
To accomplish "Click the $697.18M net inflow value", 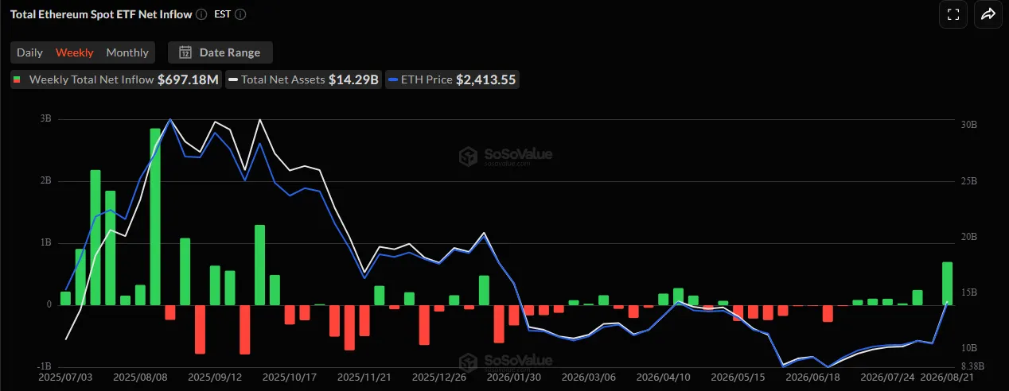I will coord(188,79).
